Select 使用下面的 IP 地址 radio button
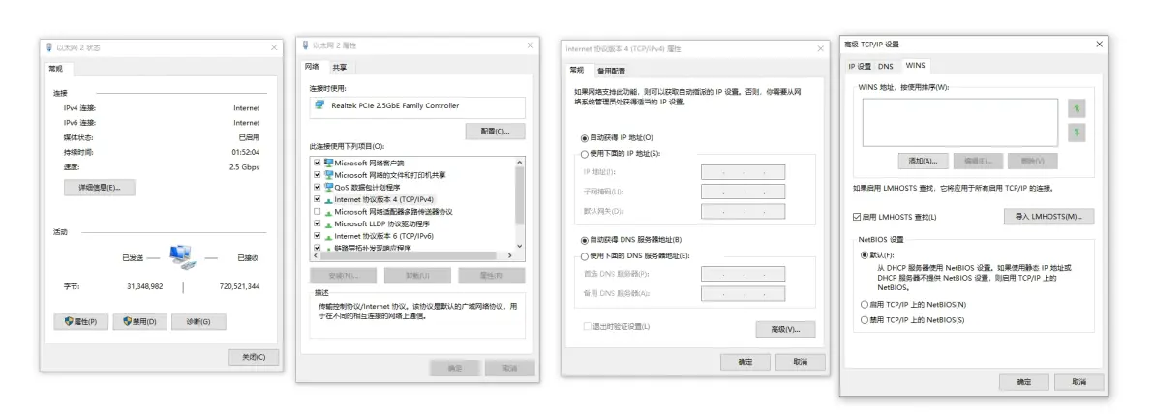1154x417 pixels. [x=585, y=154]
